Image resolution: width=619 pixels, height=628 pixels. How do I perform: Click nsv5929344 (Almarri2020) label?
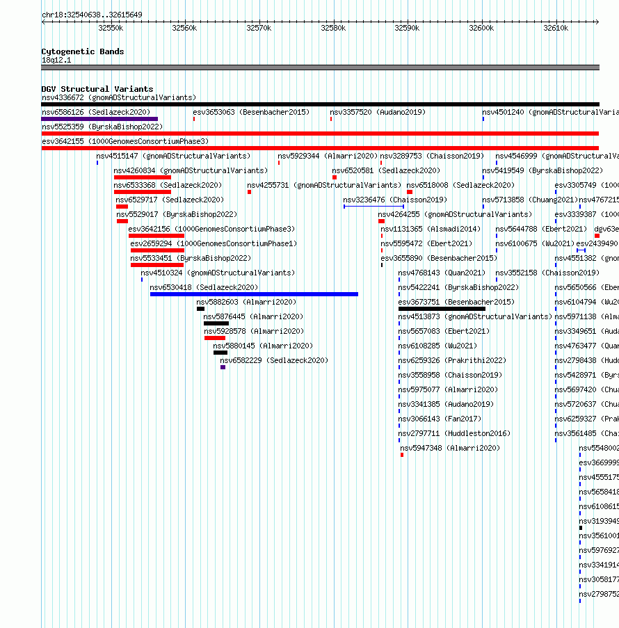coord(328,156)
